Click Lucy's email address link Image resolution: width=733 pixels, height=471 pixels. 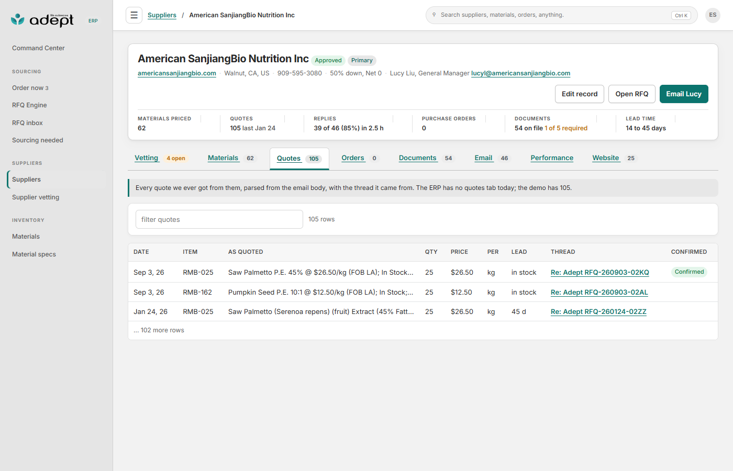520,73
